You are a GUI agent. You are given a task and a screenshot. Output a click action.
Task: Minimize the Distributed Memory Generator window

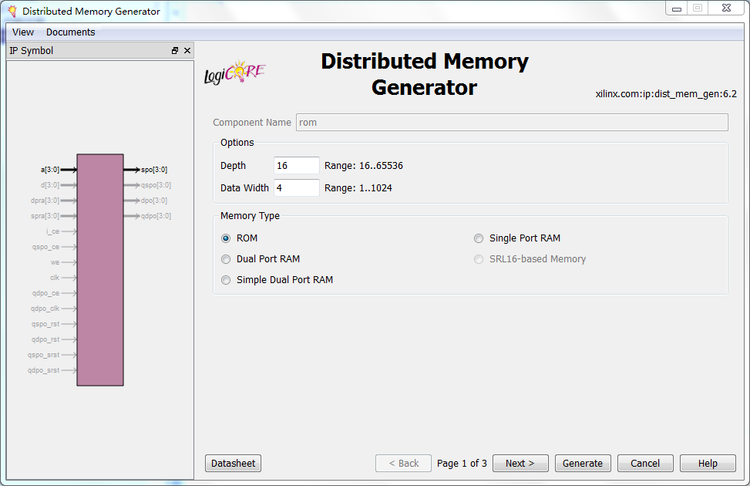click(676, 8)
